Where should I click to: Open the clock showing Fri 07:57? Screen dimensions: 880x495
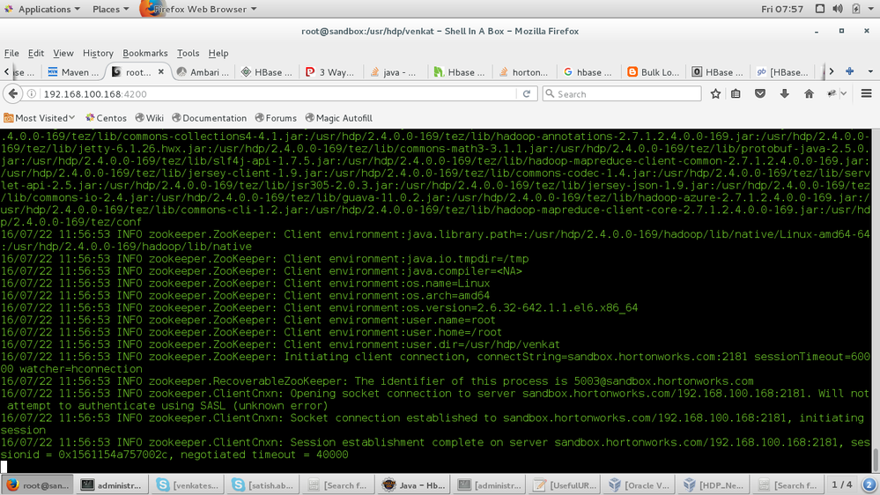pos(782,9)
